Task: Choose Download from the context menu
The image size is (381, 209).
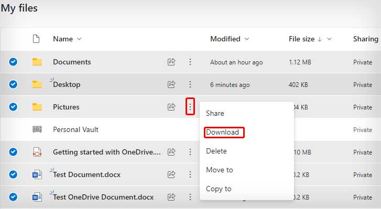Action: (x=223, y=133)
